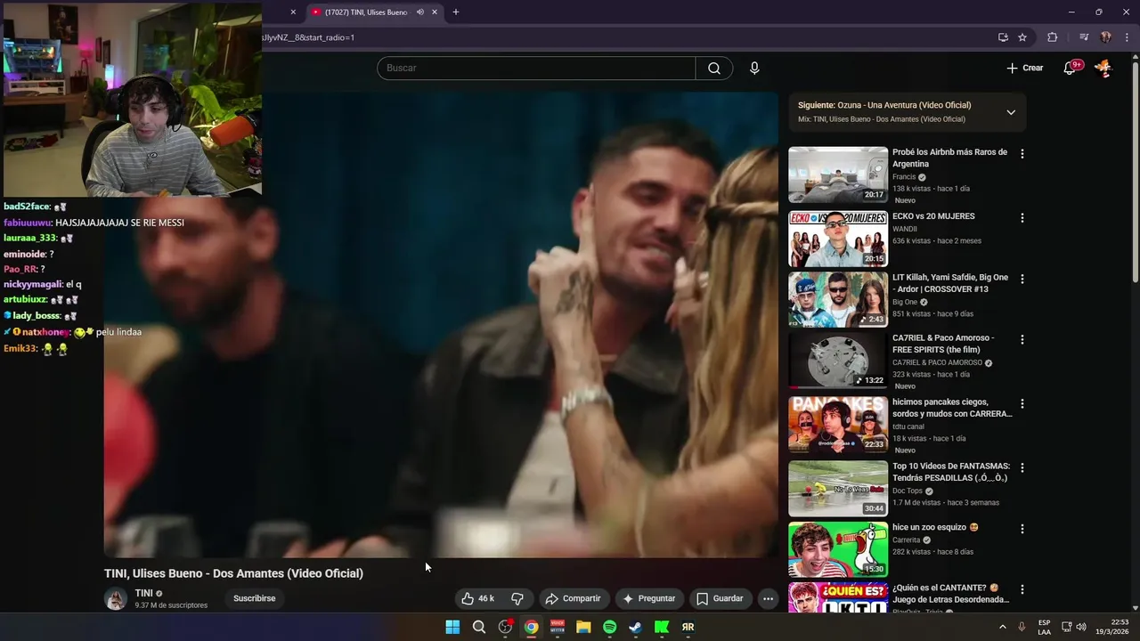Bookmark this page with the star icon

[x=1022, y=37]
